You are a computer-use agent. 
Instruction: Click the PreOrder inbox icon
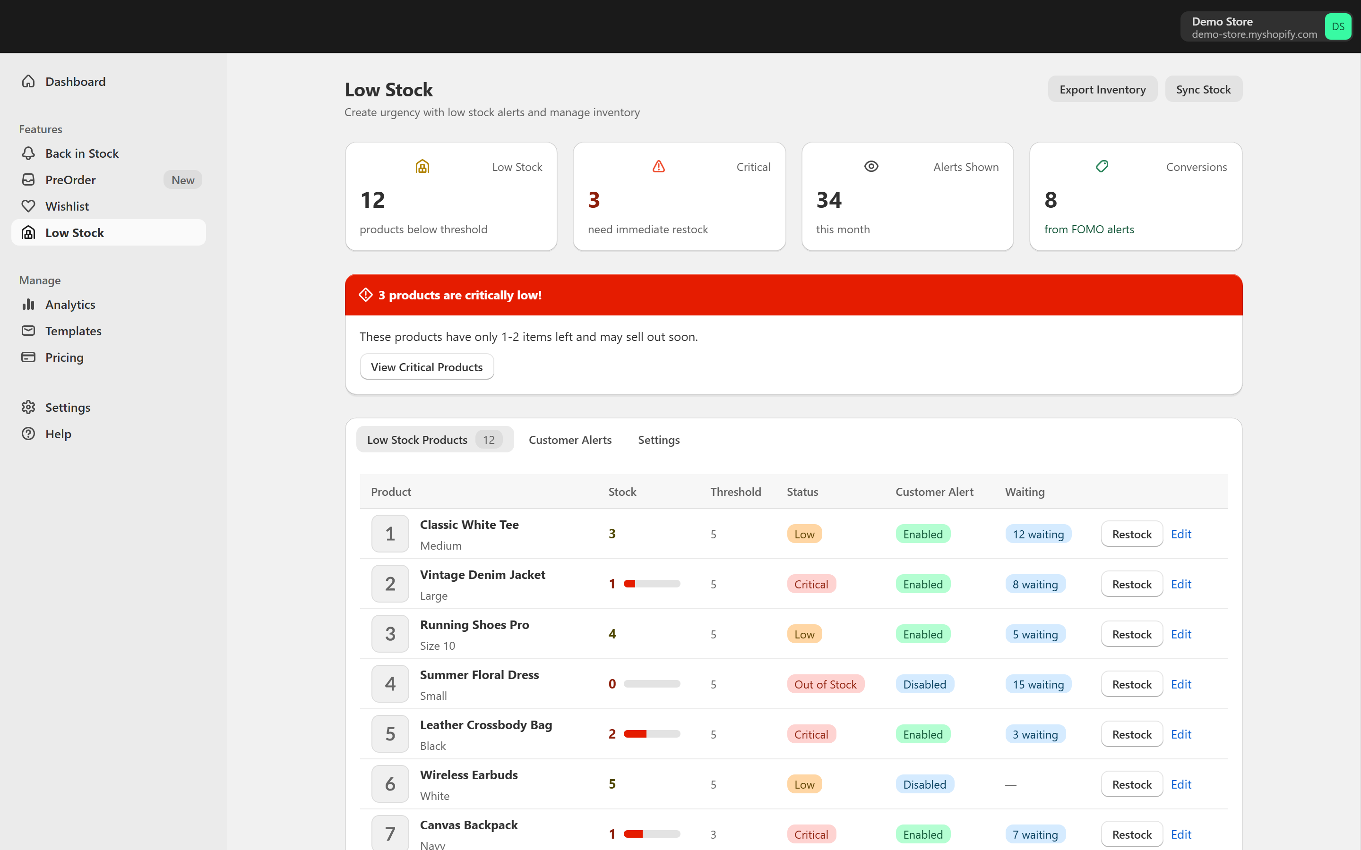(x=28, y=180)
